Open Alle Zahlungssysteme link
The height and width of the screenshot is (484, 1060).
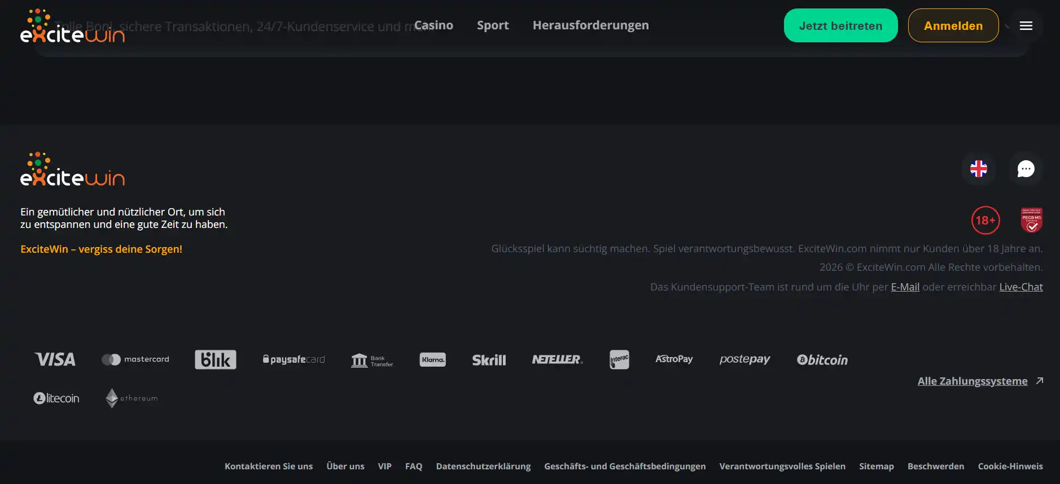[x=980, y=381]
